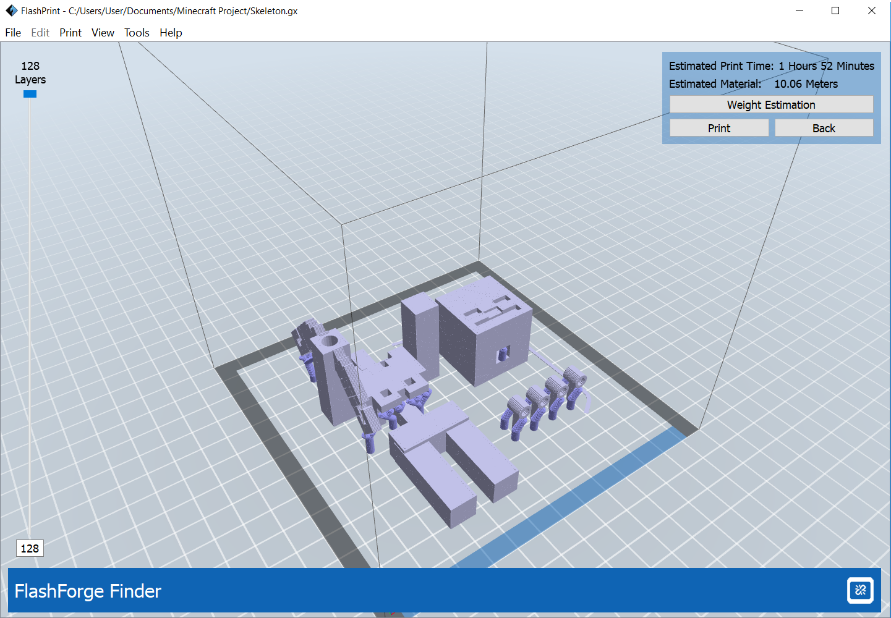Click the Print button in estimate panel
Viewport: 891px width, 618px height.
pyautogui.click(x=719, y=128)
